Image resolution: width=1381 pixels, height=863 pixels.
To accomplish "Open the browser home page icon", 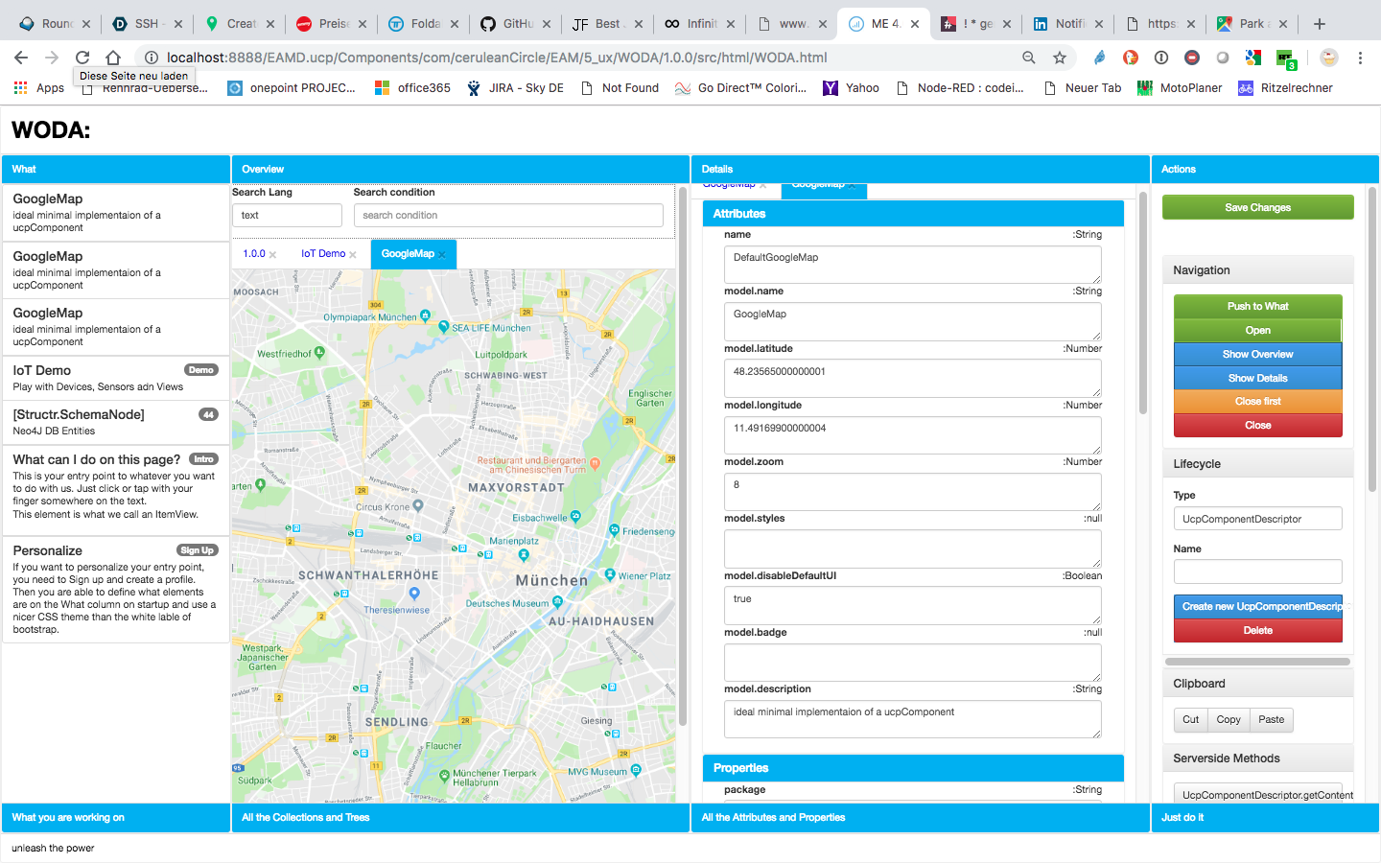I will [113, 58].
